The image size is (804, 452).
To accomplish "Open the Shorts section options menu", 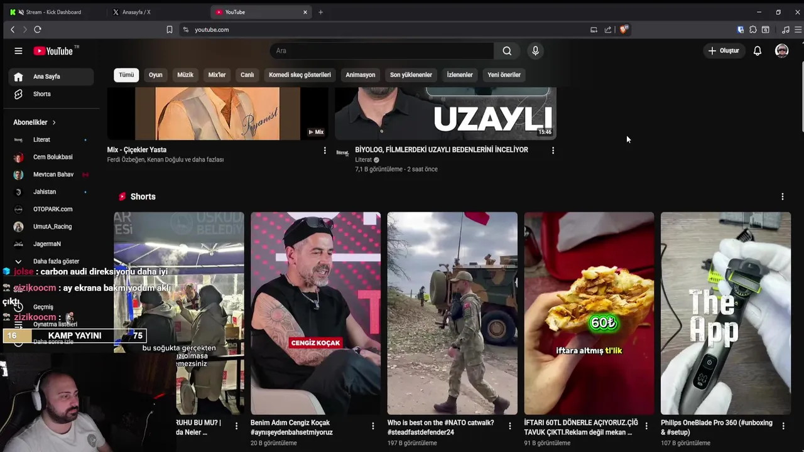I will pyautogui.click(x=782, y=196).
